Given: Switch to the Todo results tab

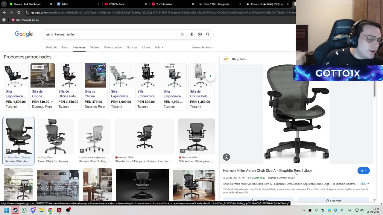Looking at the screenshot, I should click(x=65, y=47).
